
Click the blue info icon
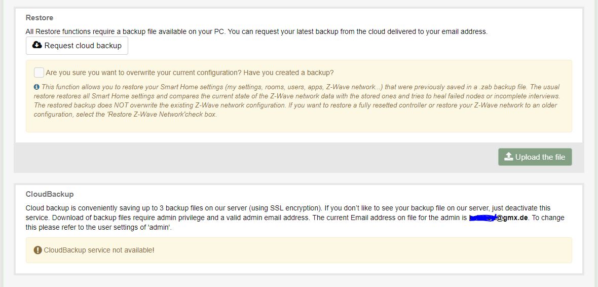pyautogui.click(x=36, y=87)
